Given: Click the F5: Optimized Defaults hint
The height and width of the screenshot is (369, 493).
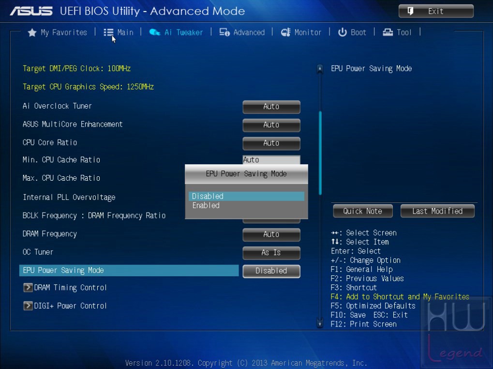Looking at the screenshot, I should pyautogui.click(x=373, y=306).
